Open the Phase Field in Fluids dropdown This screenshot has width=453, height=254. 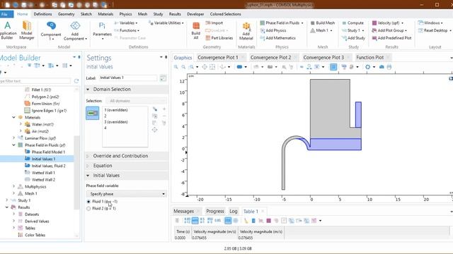click(x=282, y=23)
